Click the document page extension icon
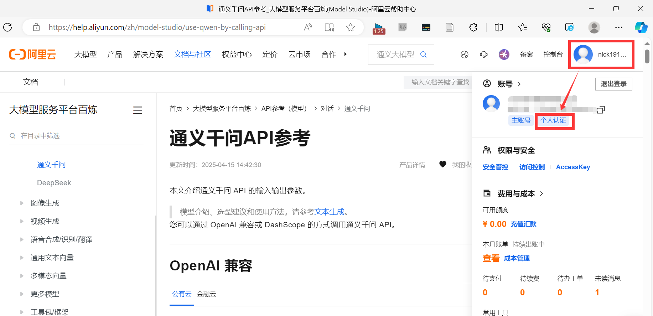 click(450, 27)
